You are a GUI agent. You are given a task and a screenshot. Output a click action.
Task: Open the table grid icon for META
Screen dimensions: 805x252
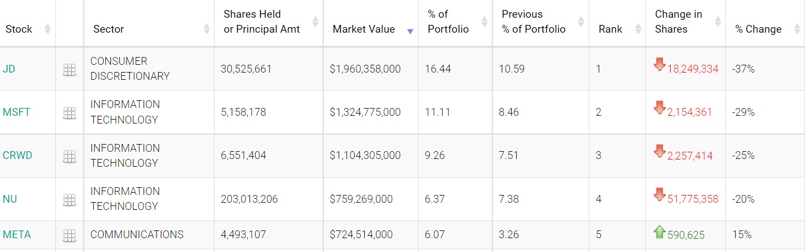pyautogui.click(x=69, y=235)
